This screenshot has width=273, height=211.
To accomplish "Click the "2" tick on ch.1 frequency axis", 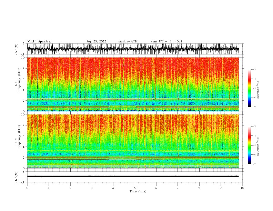I will click(24, 100).
